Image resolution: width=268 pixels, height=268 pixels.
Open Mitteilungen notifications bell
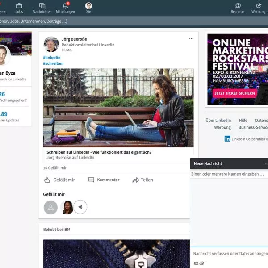65,6
